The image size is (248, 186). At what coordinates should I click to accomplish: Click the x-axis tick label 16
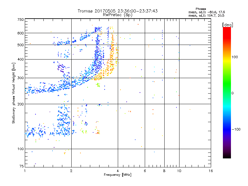point(211,171)
